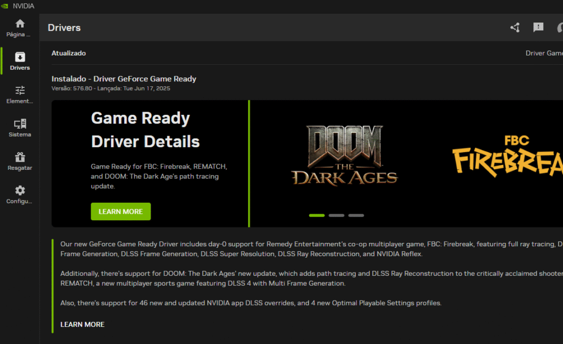Click the share icon in Drivers header
The image size is (563, 344).
(515, 27)
